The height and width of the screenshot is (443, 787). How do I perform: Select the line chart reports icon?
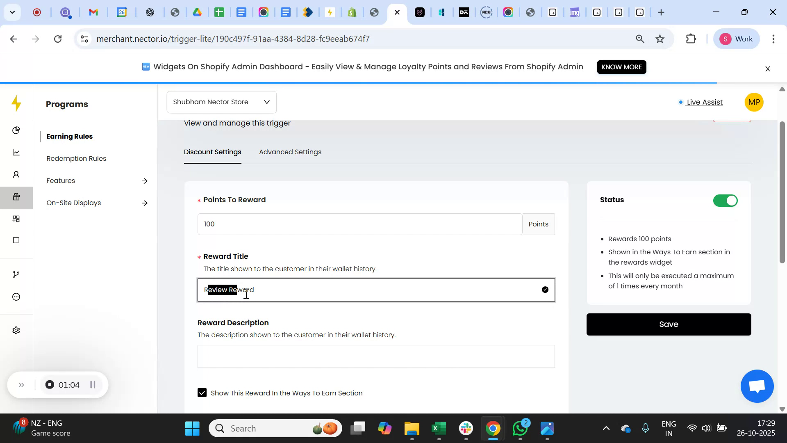click(x=16, y=152)
